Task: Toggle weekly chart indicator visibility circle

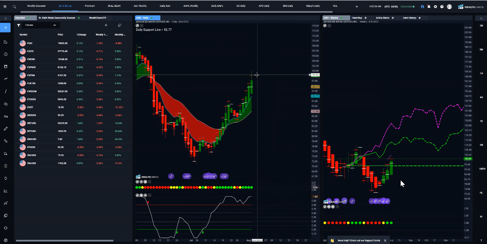Action: [325, 25]
